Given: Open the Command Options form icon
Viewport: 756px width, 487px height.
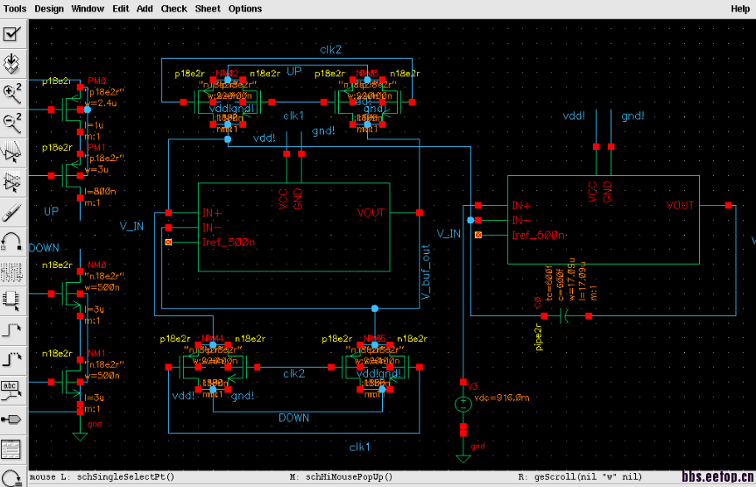Looking at the screenshot, I should point(12,449).
